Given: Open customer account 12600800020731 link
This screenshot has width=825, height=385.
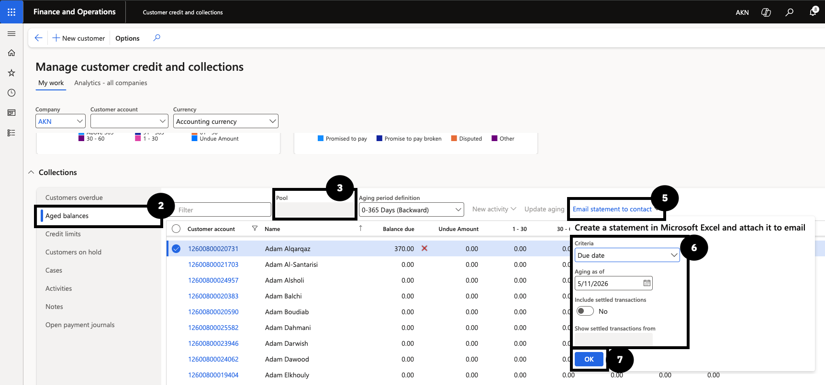Looking at the screenshot, I should point(213,249).
